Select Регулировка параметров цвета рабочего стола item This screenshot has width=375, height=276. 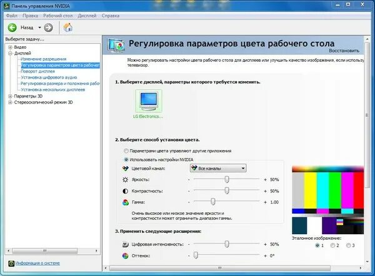(x=60, y=65)
